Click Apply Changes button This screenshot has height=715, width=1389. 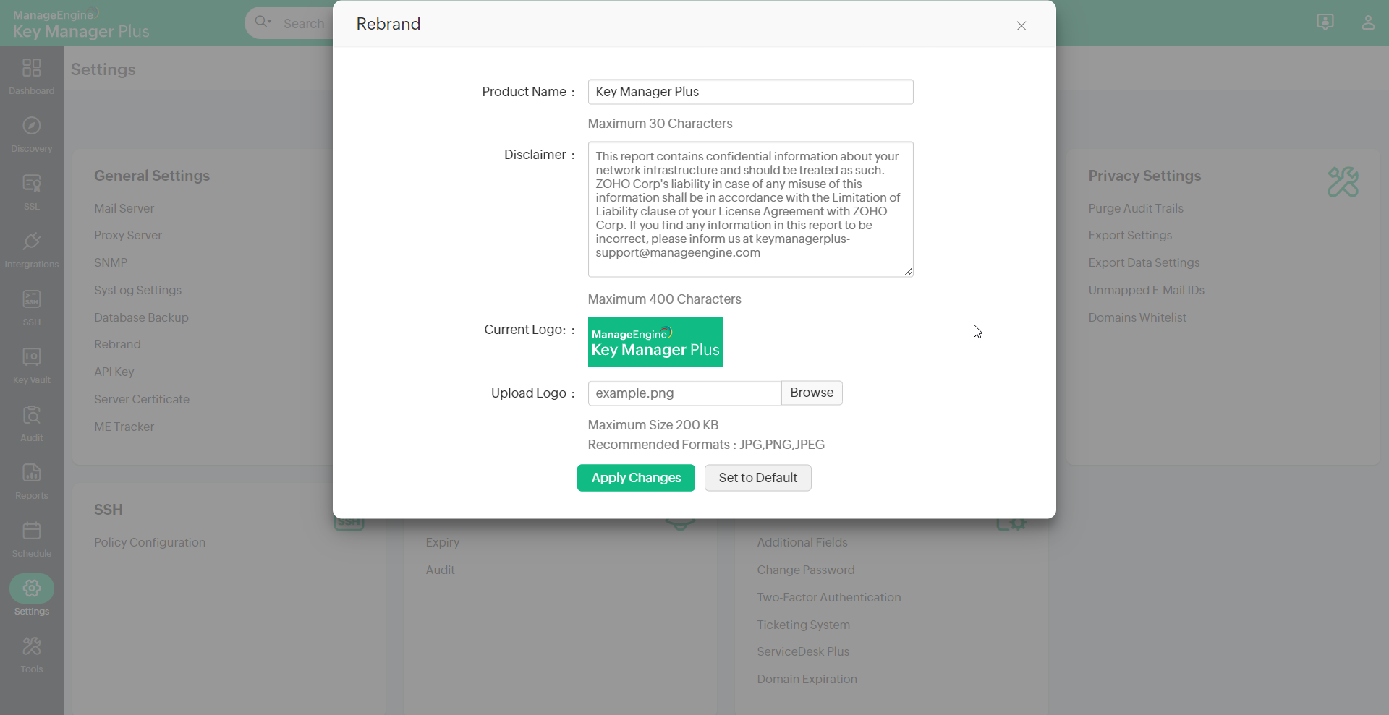point(636,478)
